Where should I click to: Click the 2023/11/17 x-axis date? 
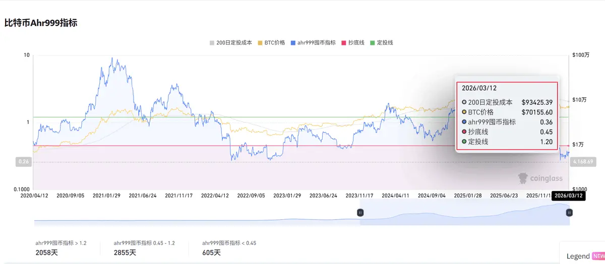[359, 195]
